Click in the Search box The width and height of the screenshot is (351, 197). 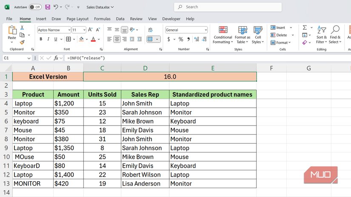click(228, 7)
